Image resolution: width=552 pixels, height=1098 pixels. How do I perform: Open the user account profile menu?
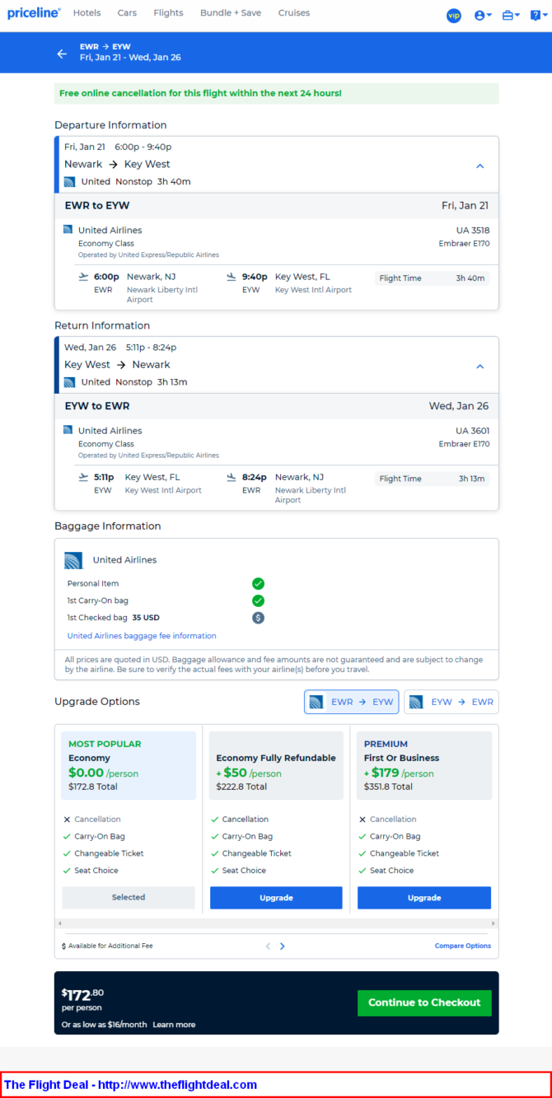coord(483,15)
